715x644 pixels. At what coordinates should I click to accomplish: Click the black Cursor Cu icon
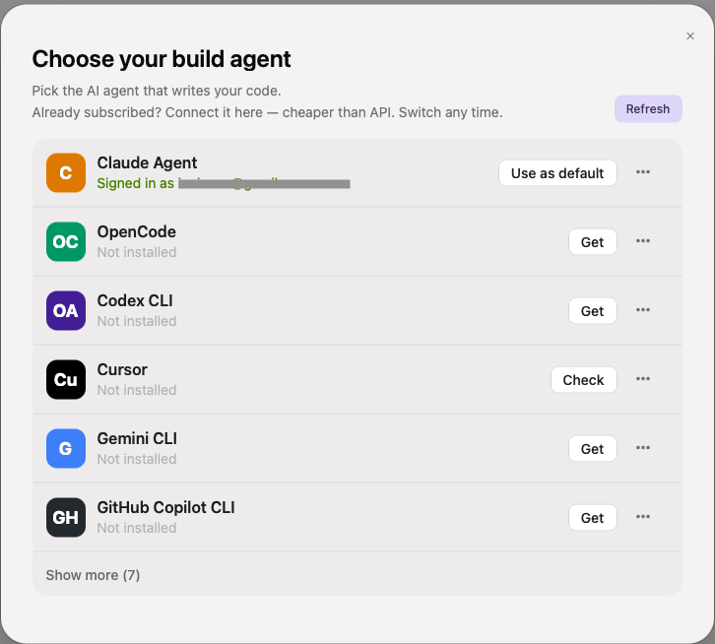click(66, 379)
